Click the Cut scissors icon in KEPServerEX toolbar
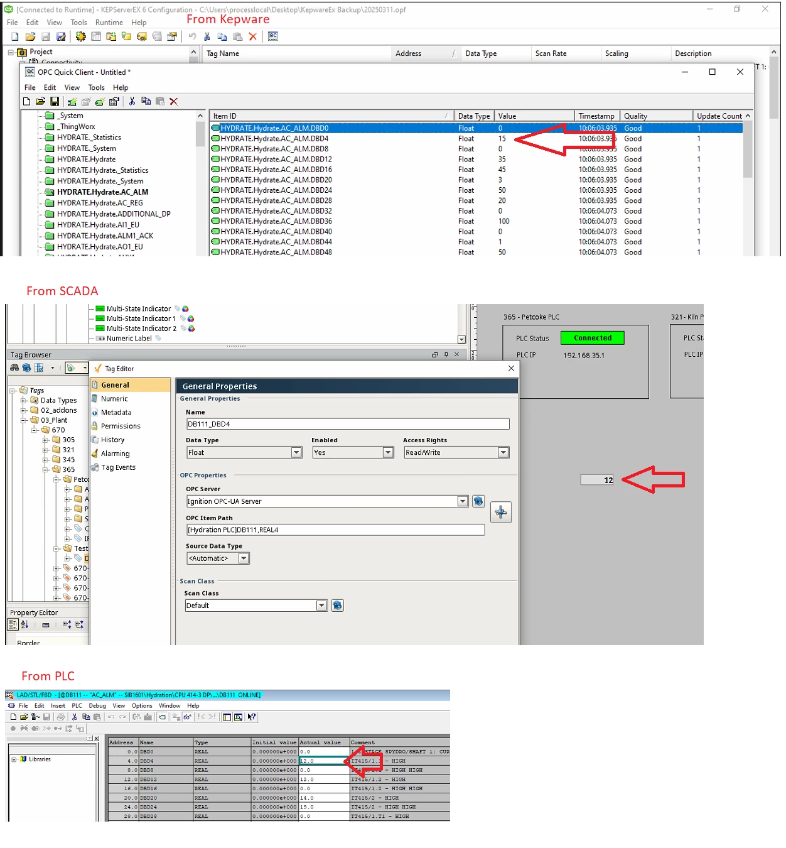This screenshot has width=786, height=848. pyautogui.click(x=207, y=36)
